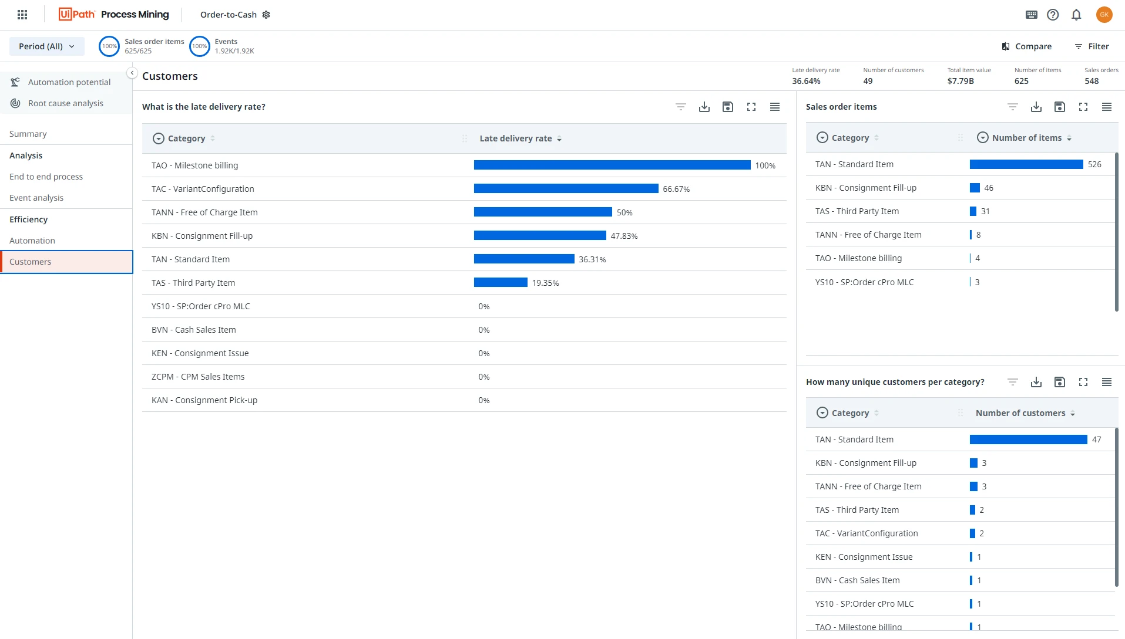The image size is (1125, 639).
Task: Open notifications bell
Action: 1076,15
